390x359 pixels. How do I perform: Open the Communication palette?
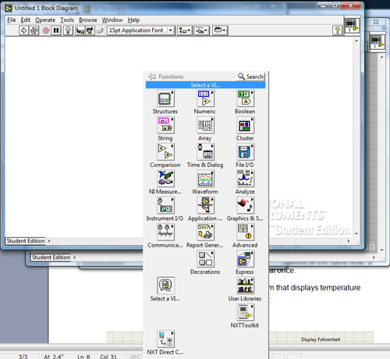[x=165, y=232]
